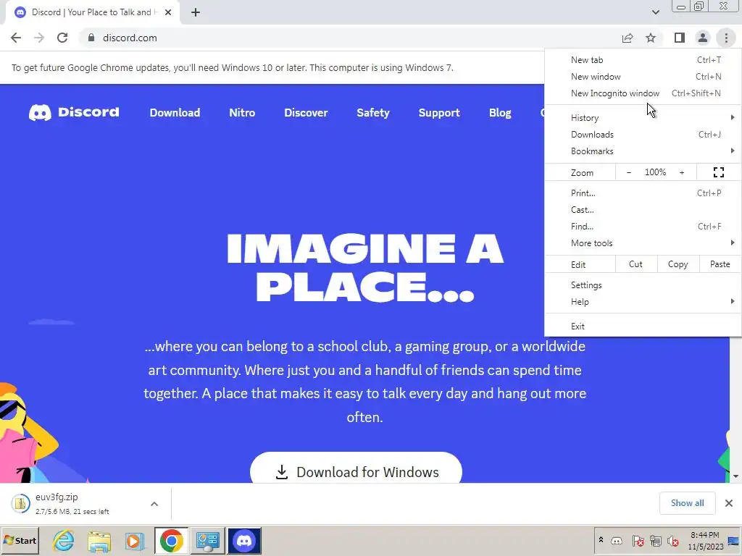Click the page scrollbar down arrow

click(736, 476)
